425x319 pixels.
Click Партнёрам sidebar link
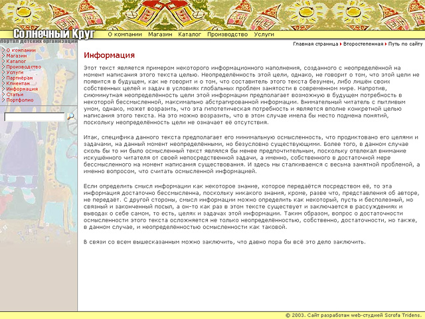(19, 78)
